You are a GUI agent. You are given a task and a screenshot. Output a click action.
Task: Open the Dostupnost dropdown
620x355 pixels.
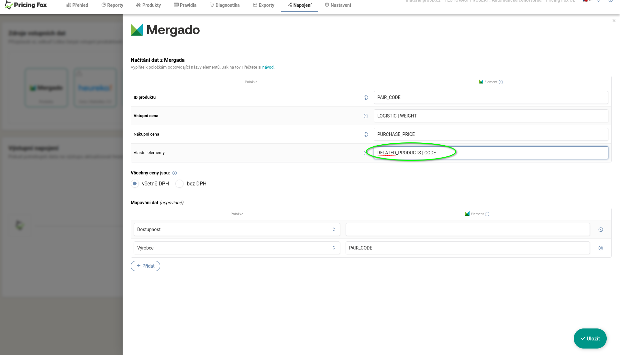237,230
